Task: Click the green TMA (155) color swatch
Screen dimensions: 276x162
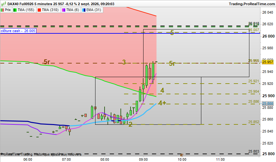Action: pos(15,10)
